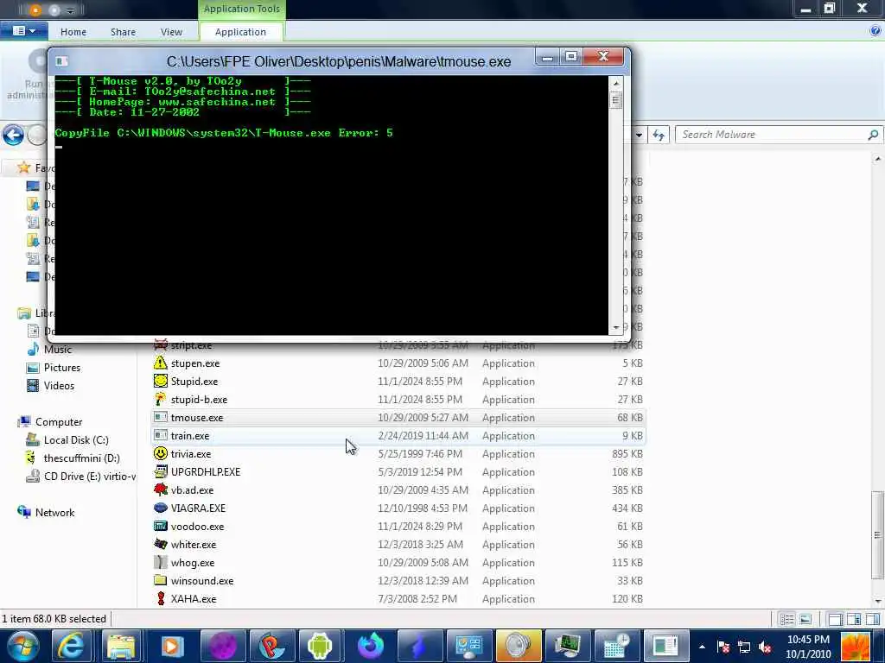Click the 7/3/2008 2:52 PM date cell
The width and height of the screenshot is (885, 663).
pos(417,599)
